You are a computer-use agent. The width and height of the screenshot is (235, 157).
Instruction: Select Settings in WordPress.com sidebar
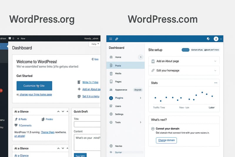[x=125, y=114]
